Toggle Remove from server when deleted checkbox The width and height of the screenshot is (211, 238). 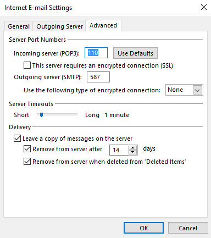[27, 162]
